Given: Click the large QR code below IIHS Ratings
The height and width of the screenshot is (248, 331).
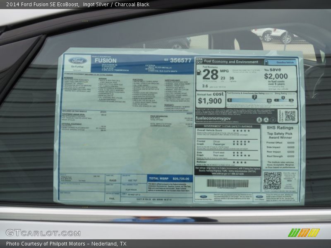Looking at the screenshot, I should 272,181.
